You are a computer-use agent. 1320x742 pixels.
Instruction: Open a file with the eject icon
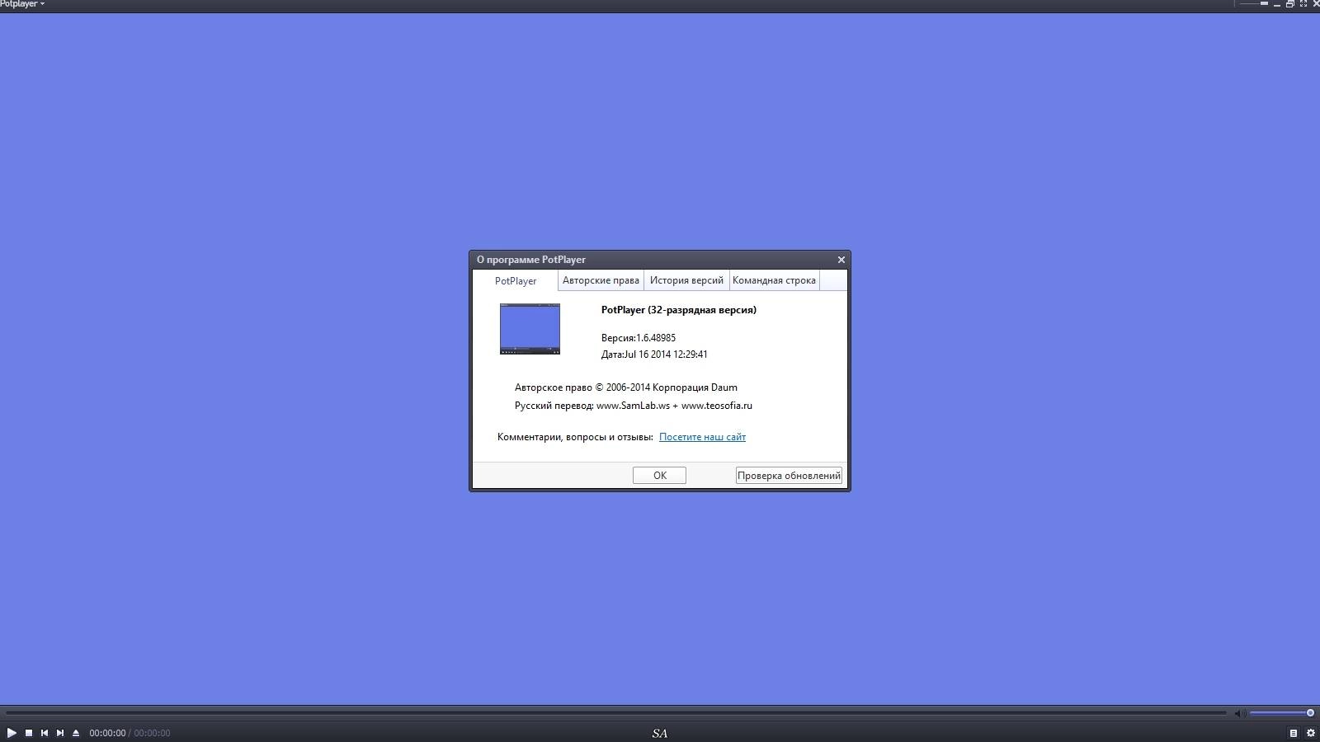(x=76, y=733)
